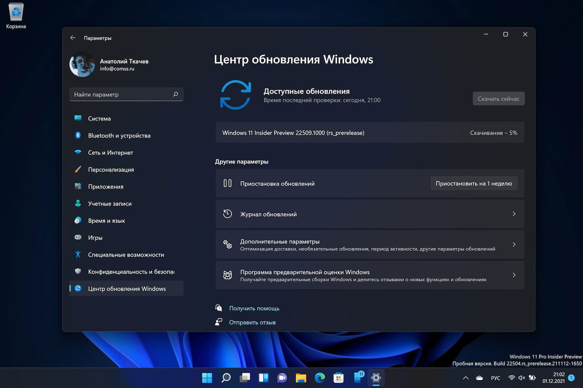Open Дополнительные параметры via its chevron

[x=514, y=244]
